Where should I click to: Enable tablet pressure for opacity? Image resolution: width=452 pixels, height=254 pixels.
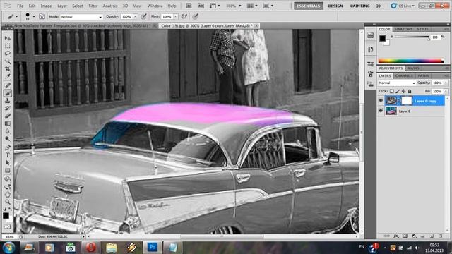point(143,17)
